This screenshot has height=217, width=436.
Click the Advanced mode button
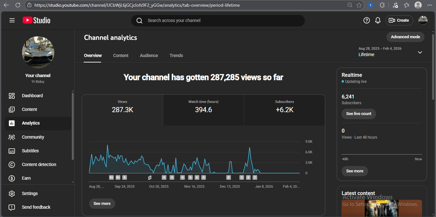[x=405, y=37]
